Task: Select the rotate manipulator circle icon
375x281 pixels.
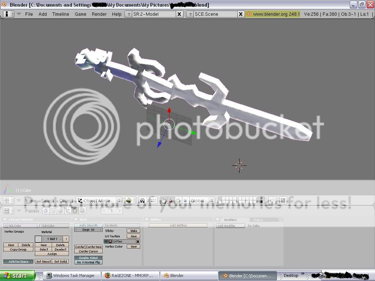Action: point(178,201)
